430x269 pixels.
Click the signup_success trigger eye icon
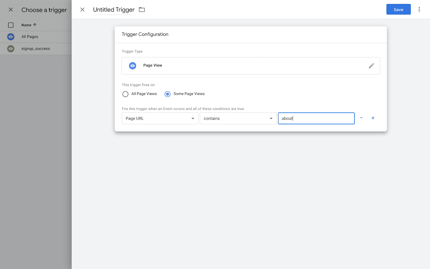[x=11, y=49]
